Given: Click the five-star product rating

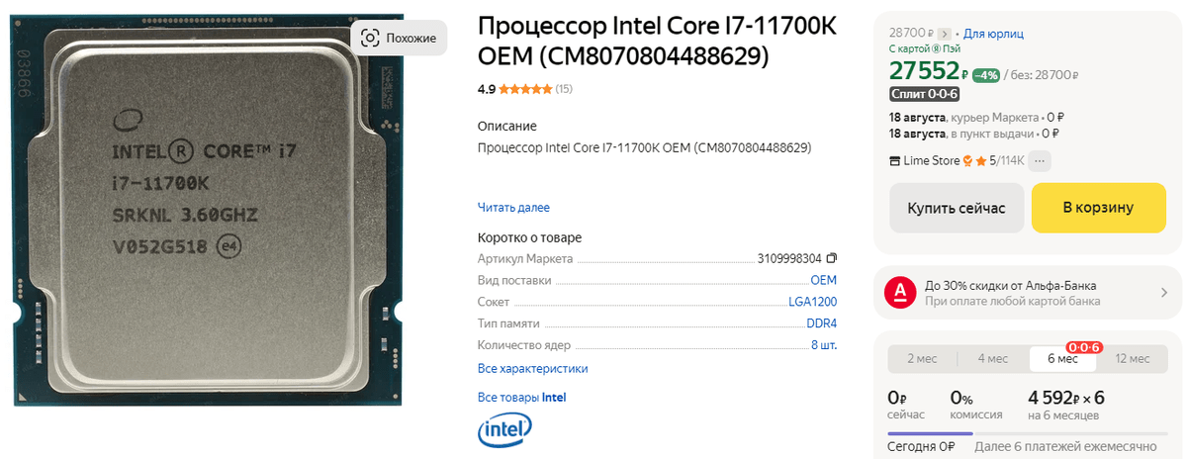Looking at the screenshot, I should [525, 89].
